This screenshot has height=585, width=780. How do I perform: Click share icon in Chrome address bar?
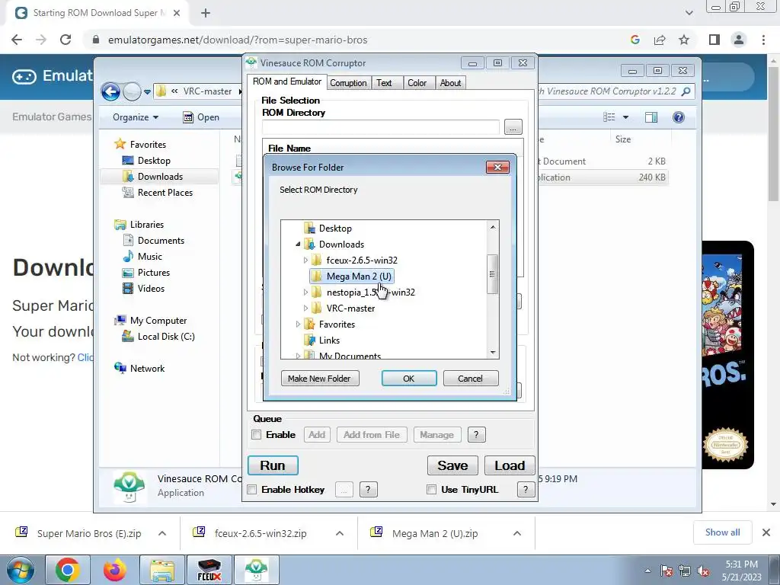(660, 40)
